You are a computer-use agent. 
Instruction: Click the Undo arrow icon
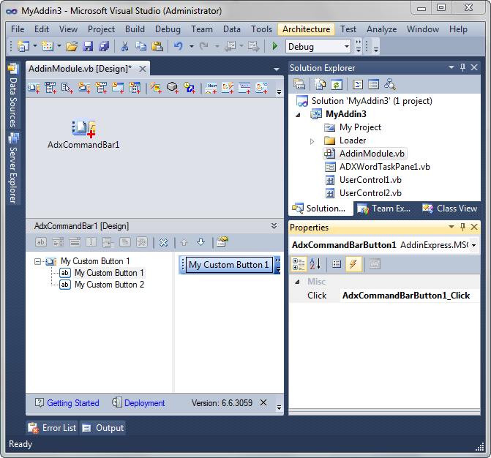178,47
